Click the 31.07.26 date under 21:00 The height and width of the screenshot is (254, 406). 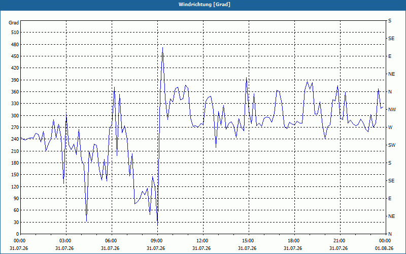coord(339,248)
